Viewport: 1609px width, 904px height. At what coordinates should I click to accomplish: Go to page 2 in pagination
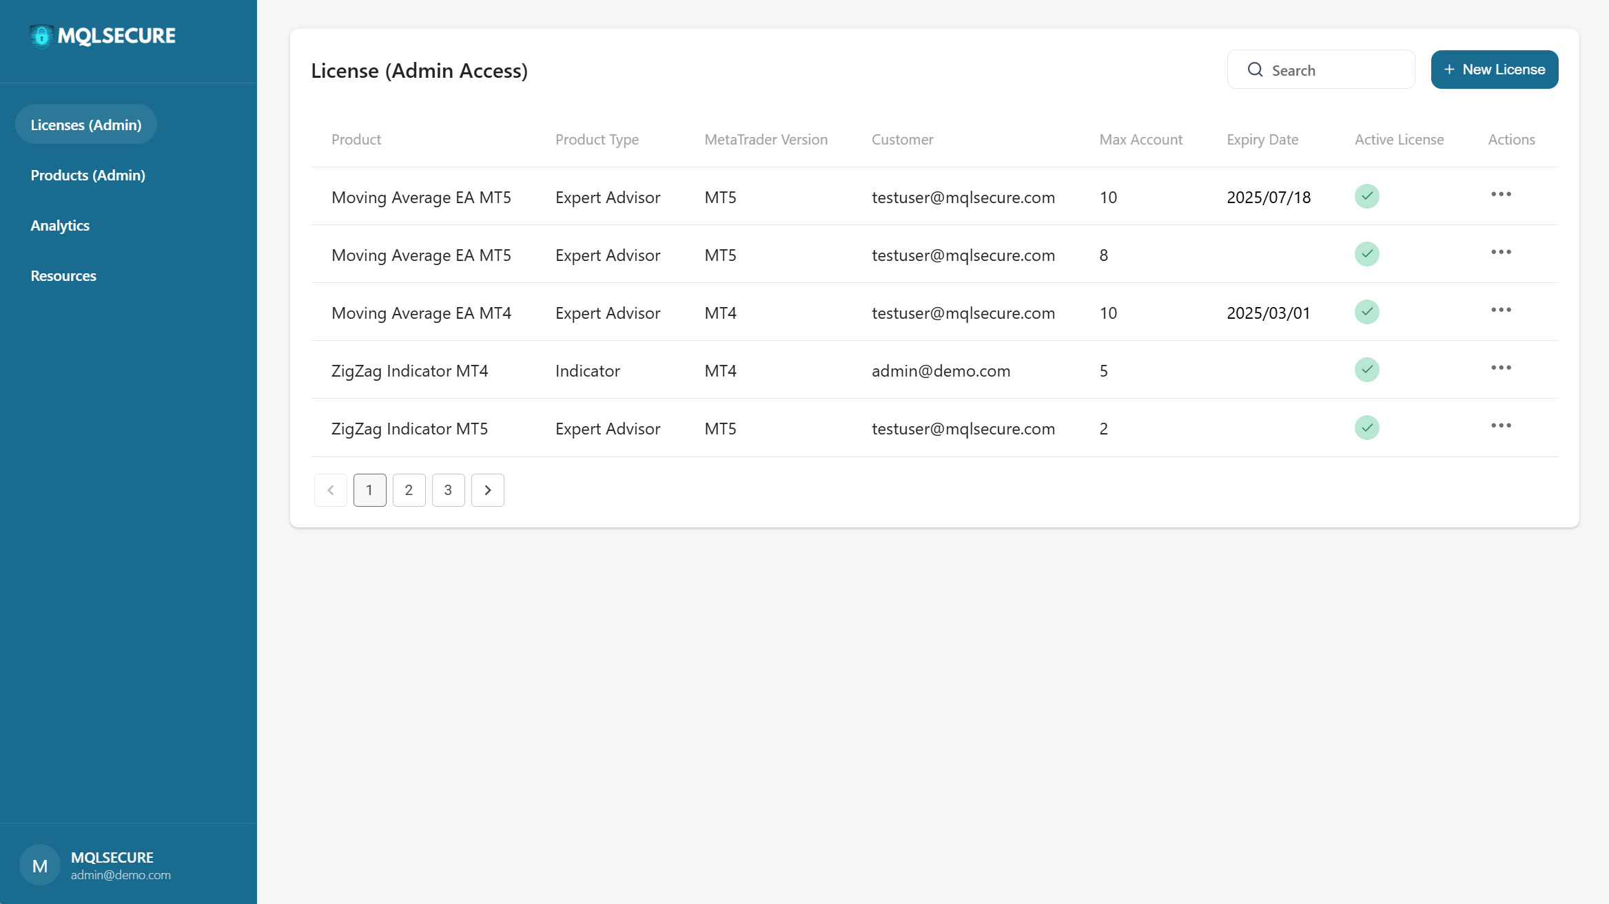pos(409,490)
